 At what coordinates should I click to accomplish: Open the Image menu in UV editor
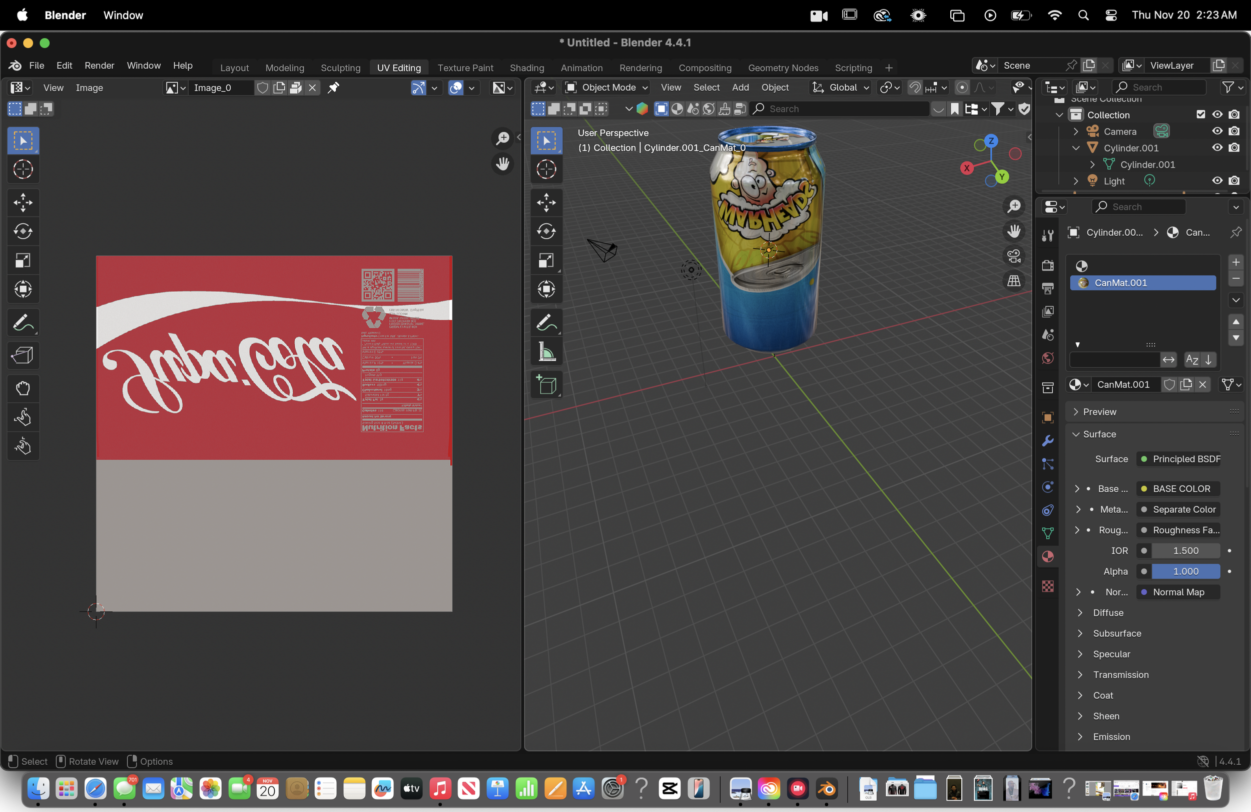click(89, 87)
